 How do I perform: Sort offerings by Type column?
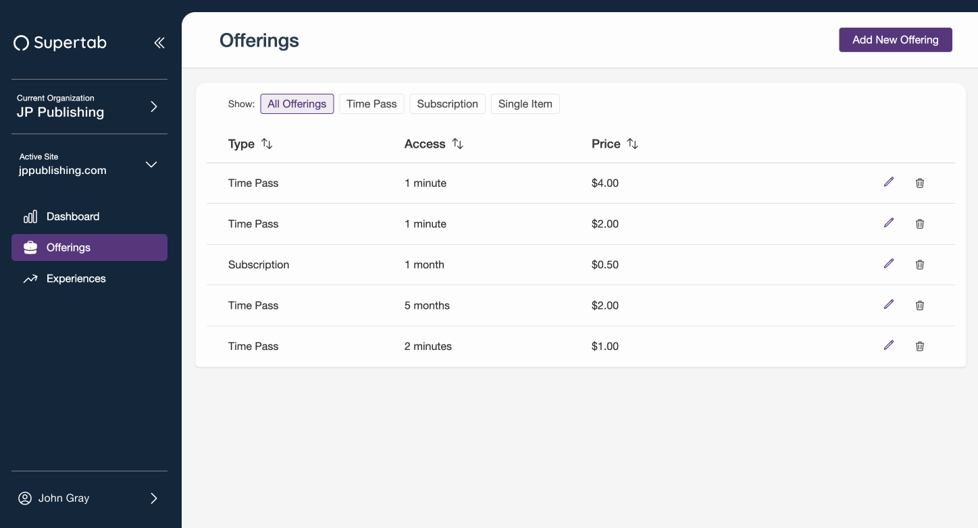point(267,144)
